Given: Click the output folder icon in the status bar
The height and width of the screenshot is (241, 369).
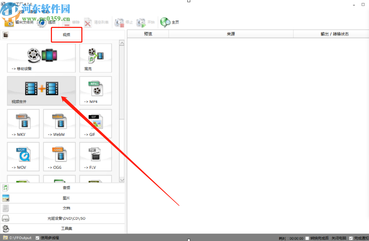Looking at the screenshot, I should pyautogui.click(x=5, y=238).
